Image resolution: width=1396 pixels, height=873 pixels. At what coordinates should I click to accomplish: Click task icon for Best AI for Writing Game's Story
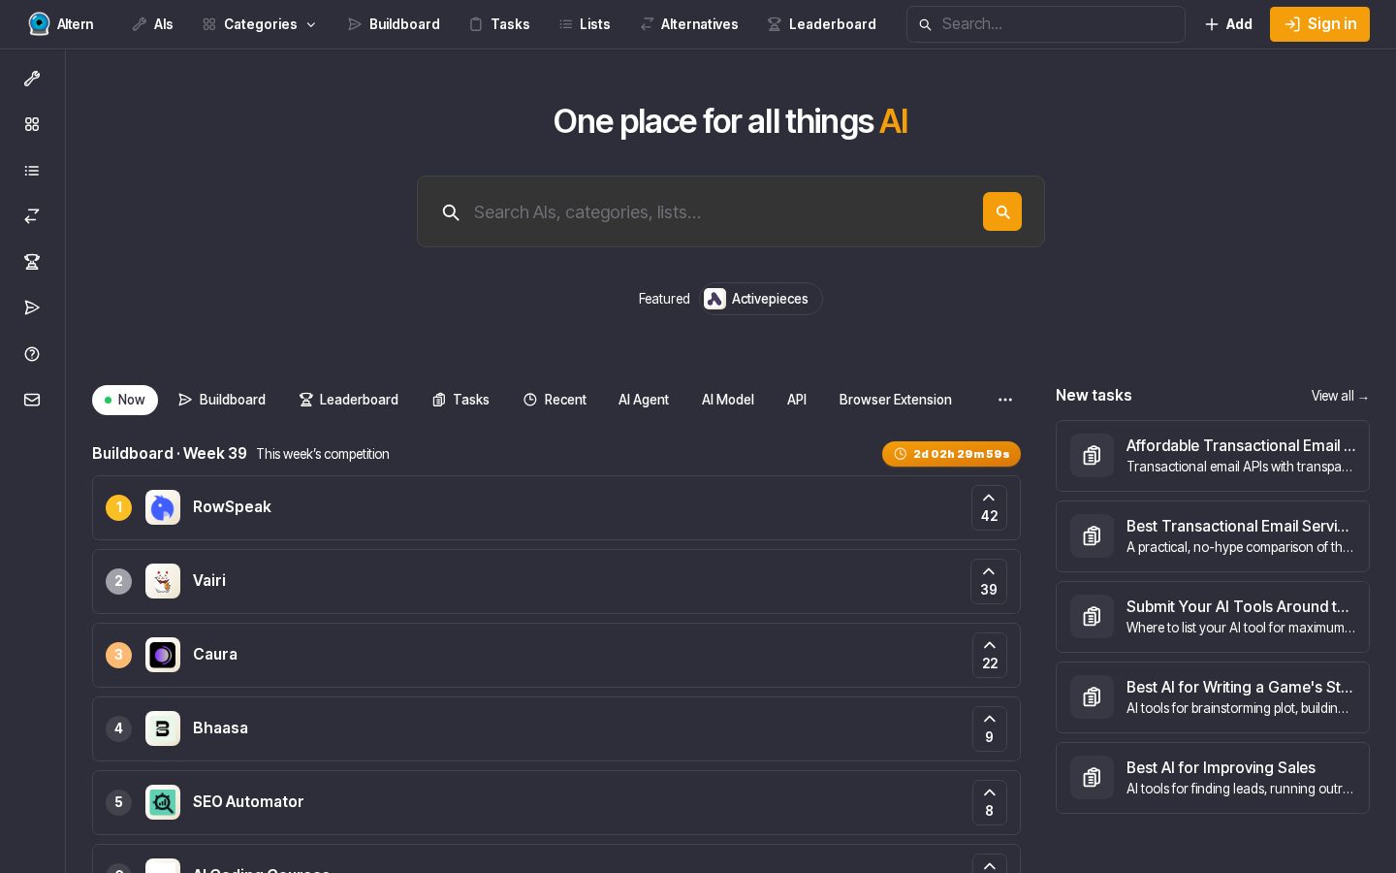point(1092,697)
